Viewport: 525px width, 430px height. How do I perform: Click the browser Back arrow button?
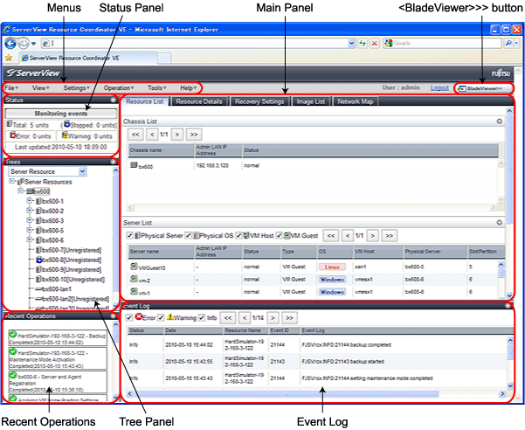tap(12, 42)
